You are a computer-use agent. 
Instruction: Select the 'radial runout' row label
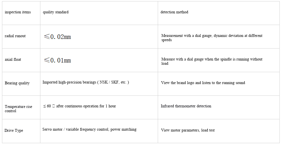pyautogui.click(x=15, y=36)
